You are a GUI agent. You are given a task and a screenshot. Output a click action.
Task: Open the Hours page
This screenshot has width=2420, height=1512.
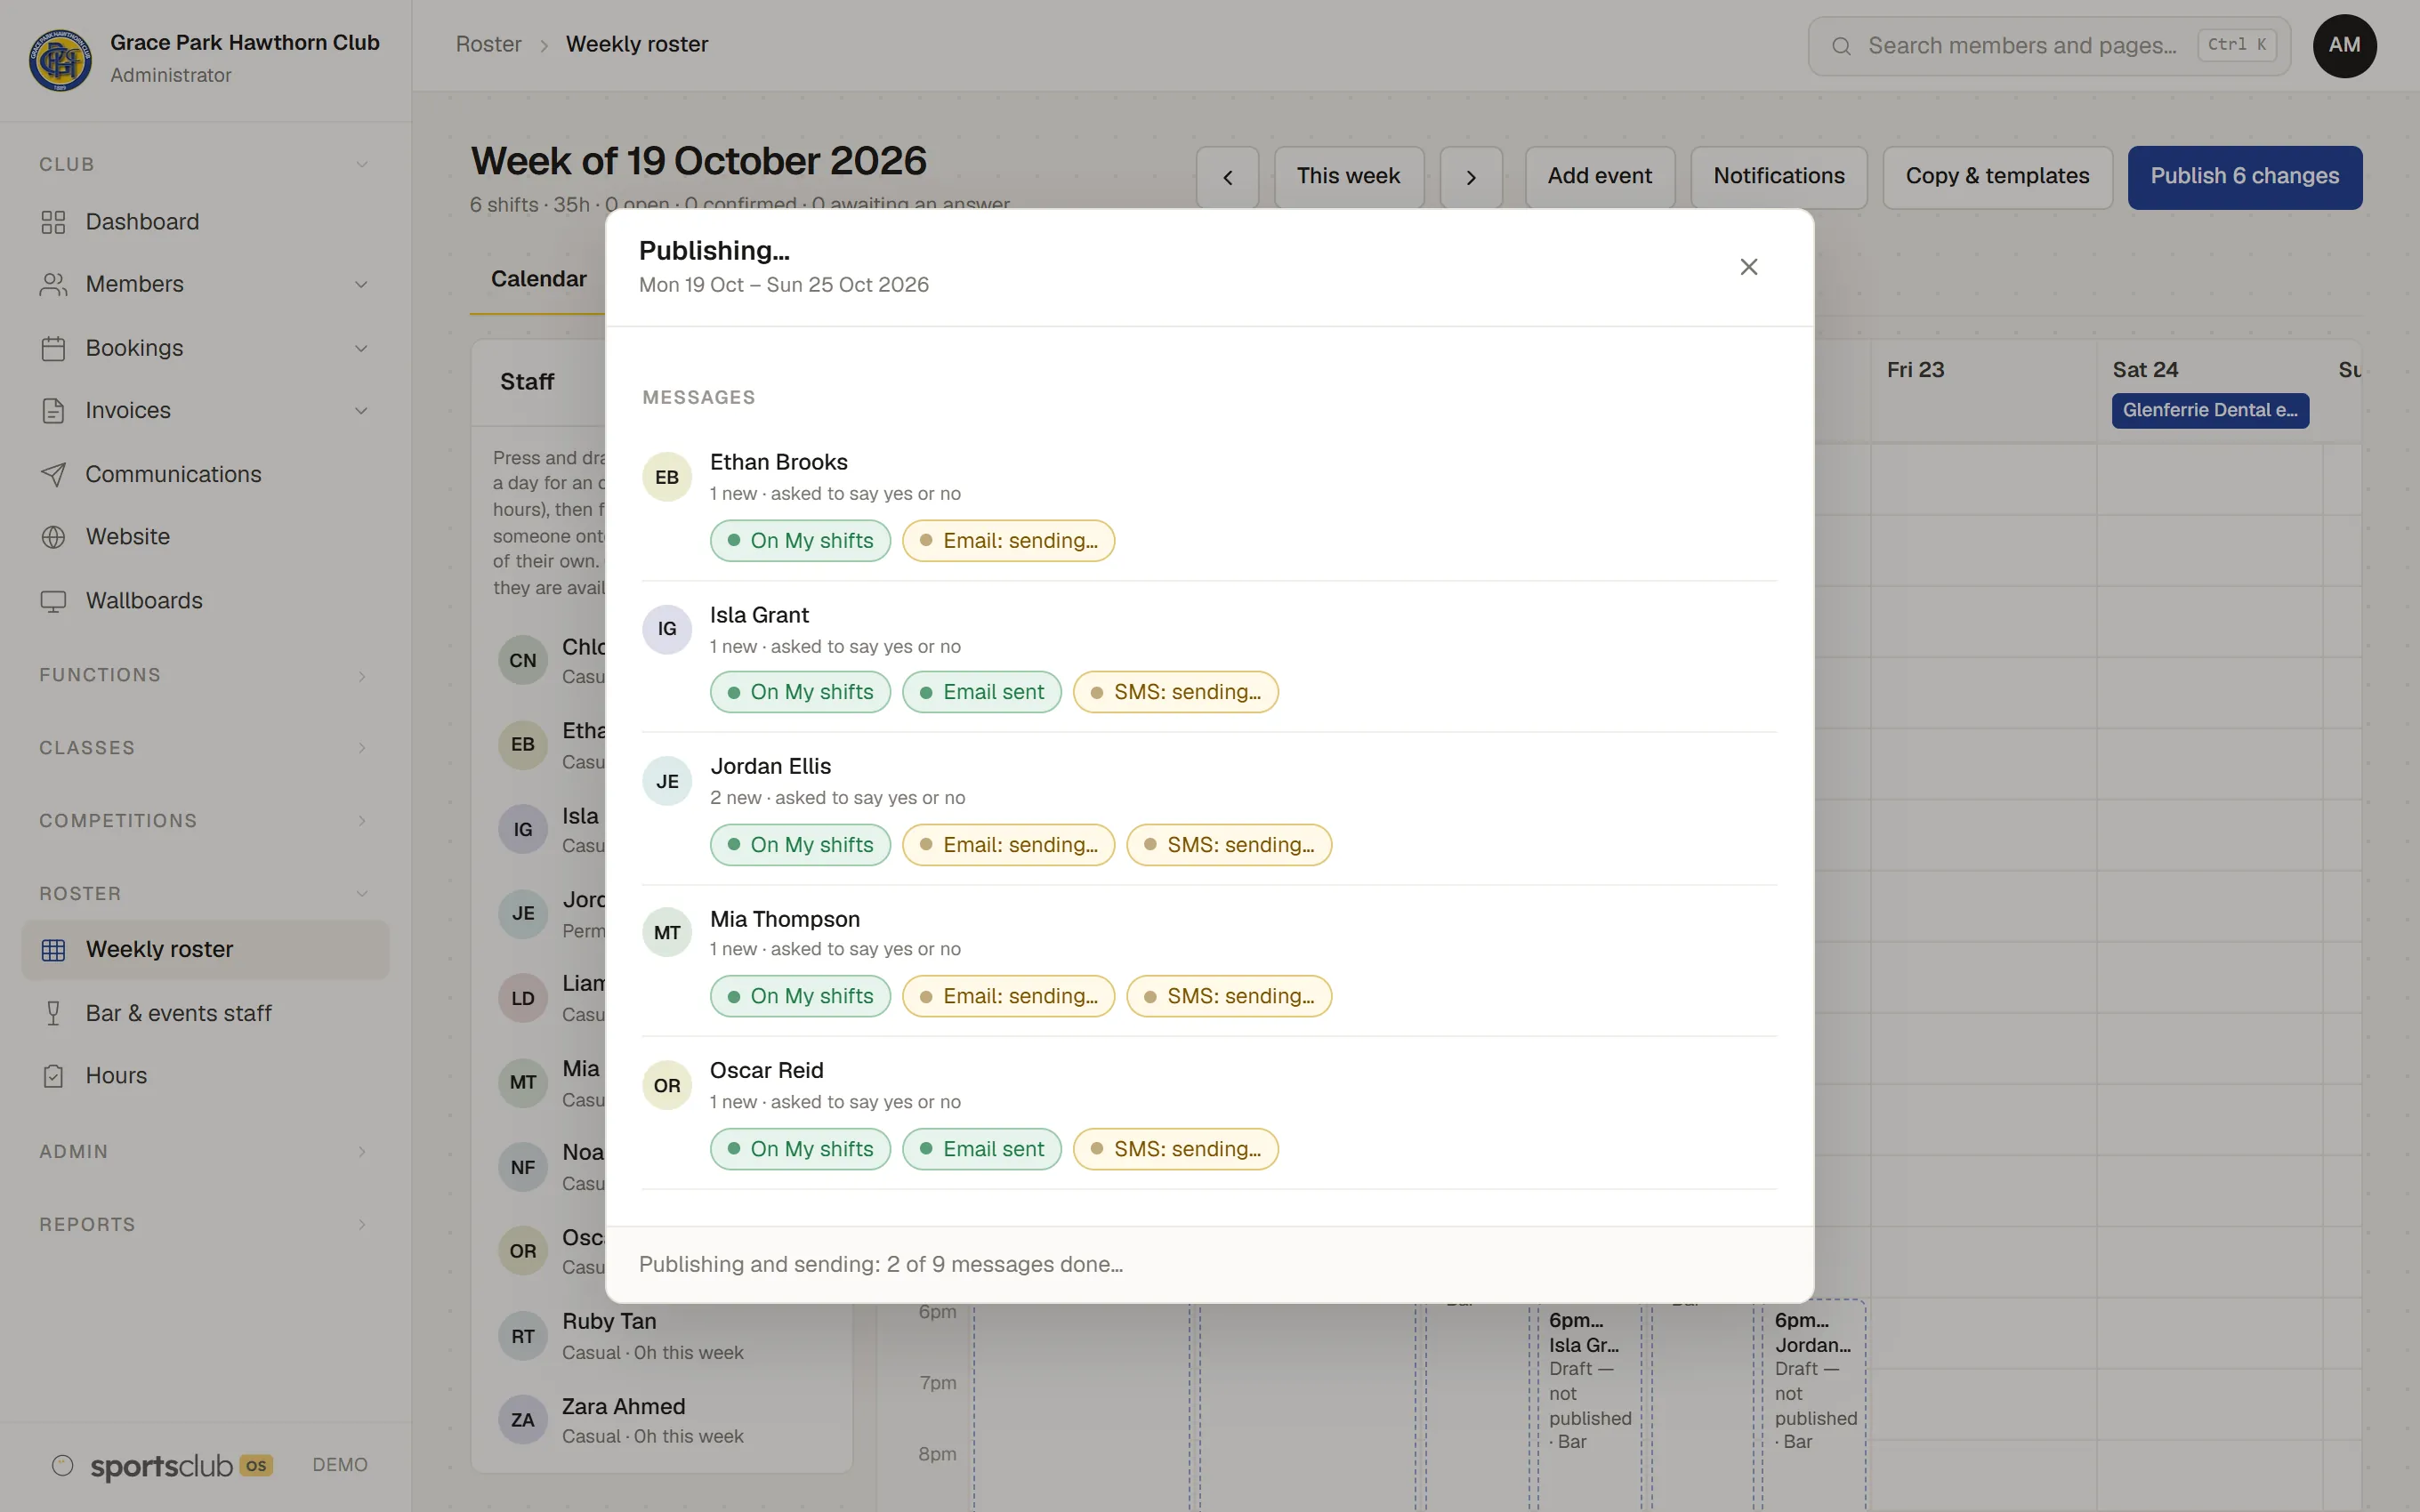point(205,1076)
